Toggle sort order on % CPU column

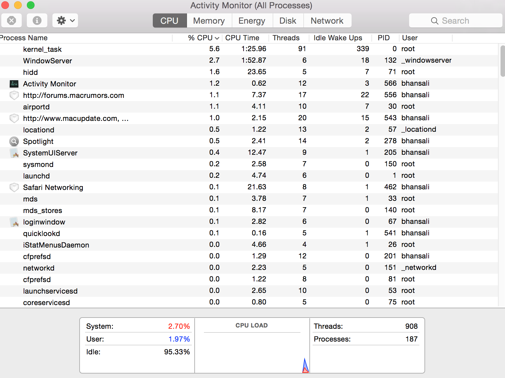[198, 38]
